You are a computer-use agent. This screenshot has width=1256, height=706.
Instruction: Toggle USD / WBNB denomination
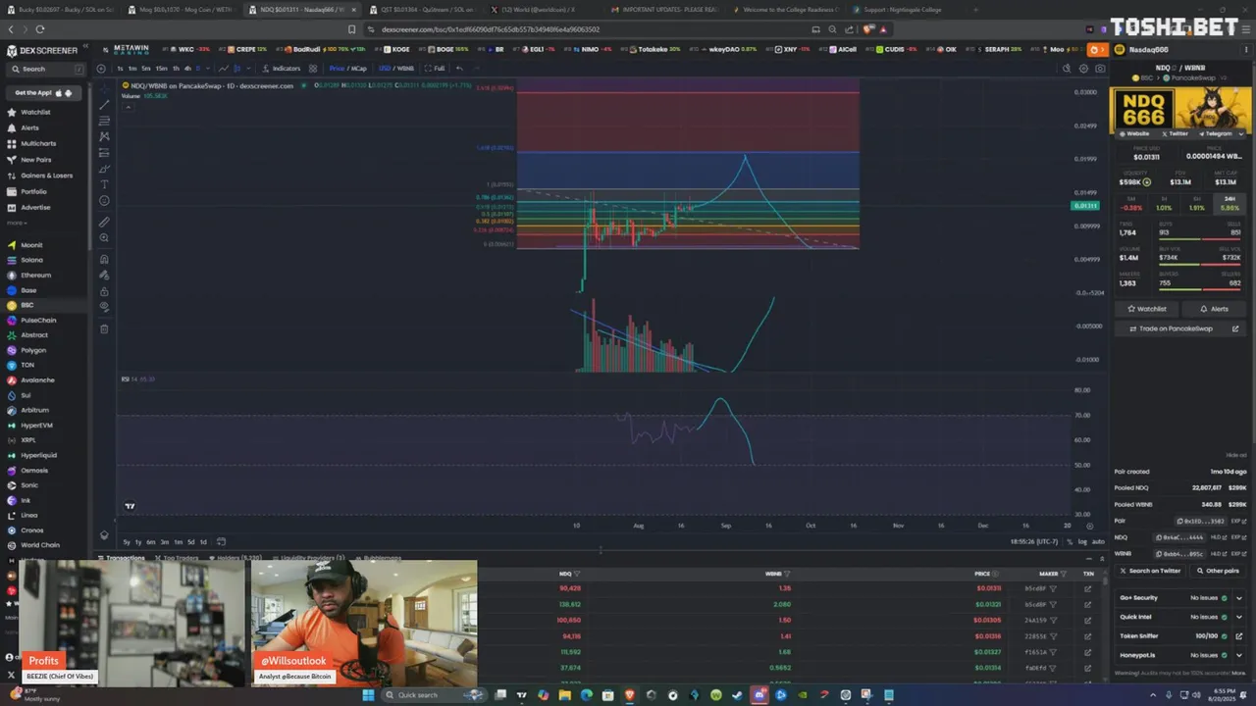[x=396, y=69]
